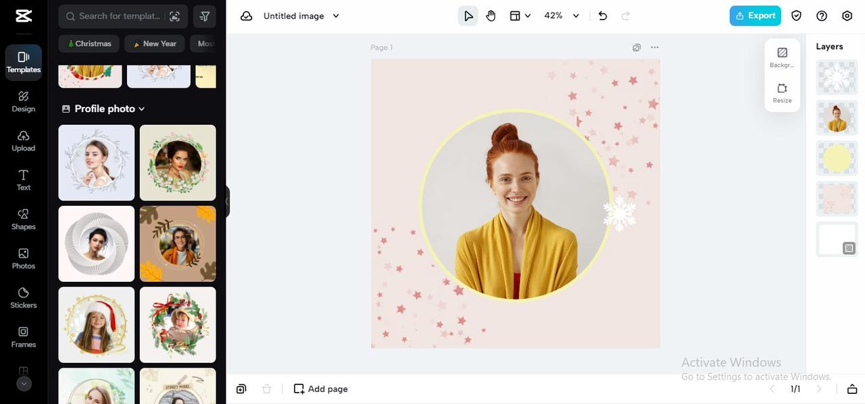Screen dimensions: 865x404
Task: Choose the silver wreath profile template
Action: click(x=97, y=163)
